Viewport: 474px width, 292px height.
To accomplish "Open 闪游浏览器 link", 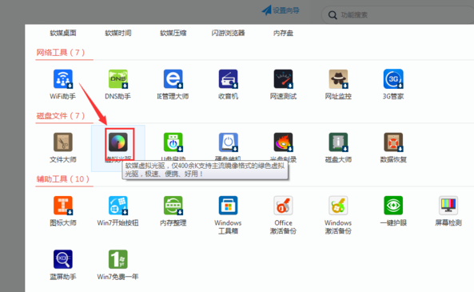I will 228,33.
